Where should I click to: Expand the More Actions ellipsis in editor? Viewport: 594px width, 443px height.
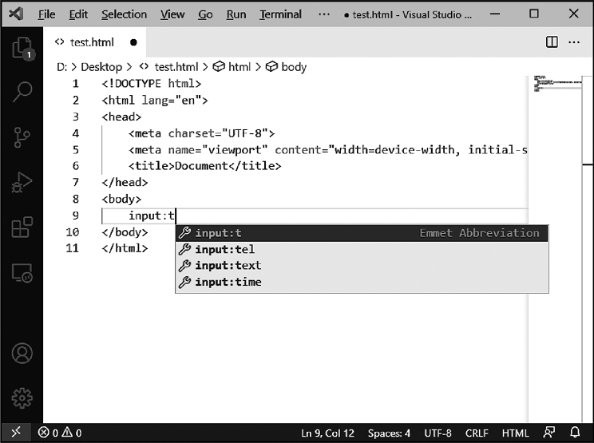coord(575,42)
